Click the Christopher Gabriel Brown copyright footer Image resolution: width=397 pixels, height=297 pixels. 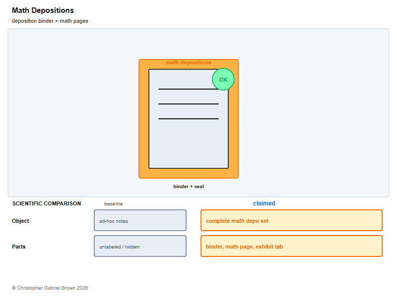pyautogui.click(x=50, y=288)
